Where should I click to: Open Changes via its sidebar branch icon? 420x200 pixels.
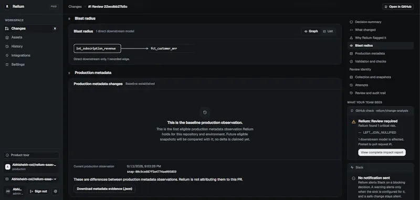point(7,28)
